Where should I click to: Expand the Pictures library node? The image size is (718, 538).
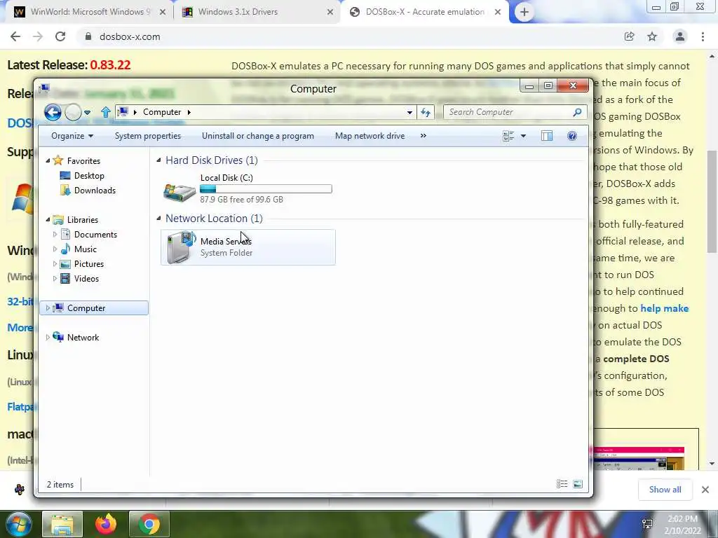click(55, 264)
